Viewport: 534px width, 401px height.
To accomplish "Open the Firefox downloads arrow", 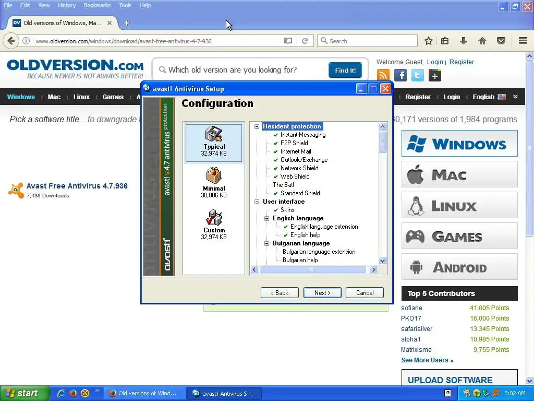I will coord(464,41).
